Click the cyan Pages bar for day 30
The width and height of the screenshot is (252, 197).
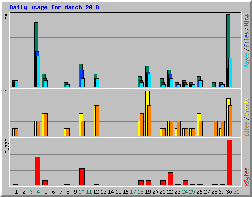point(230,72)
